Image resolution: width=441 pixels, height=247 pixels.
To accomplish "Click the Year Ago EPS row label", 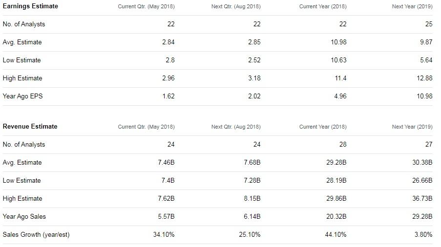I will point(23,96).
